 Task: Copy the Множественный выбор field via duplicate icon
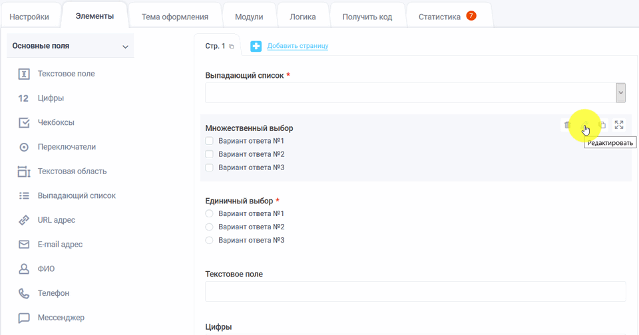click(602, 125)
